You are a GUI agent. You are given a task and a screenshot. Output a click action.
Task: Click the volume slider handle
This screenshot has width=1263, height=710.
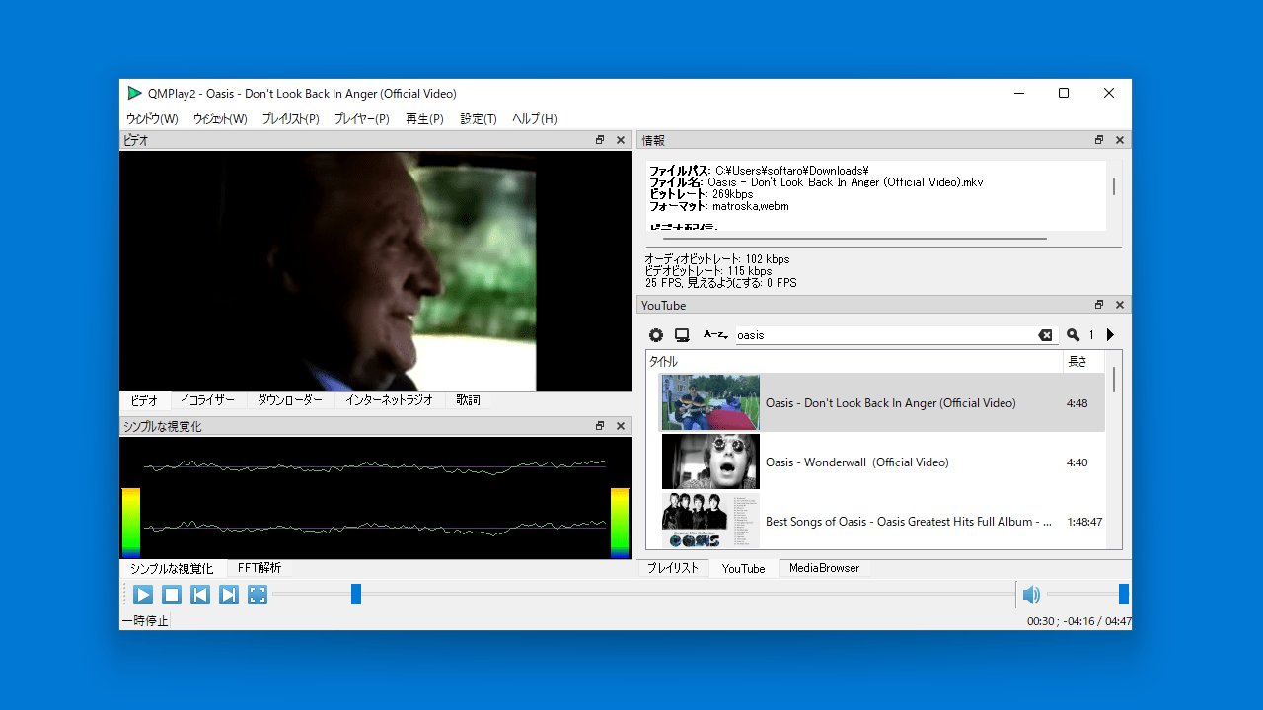1124,594
